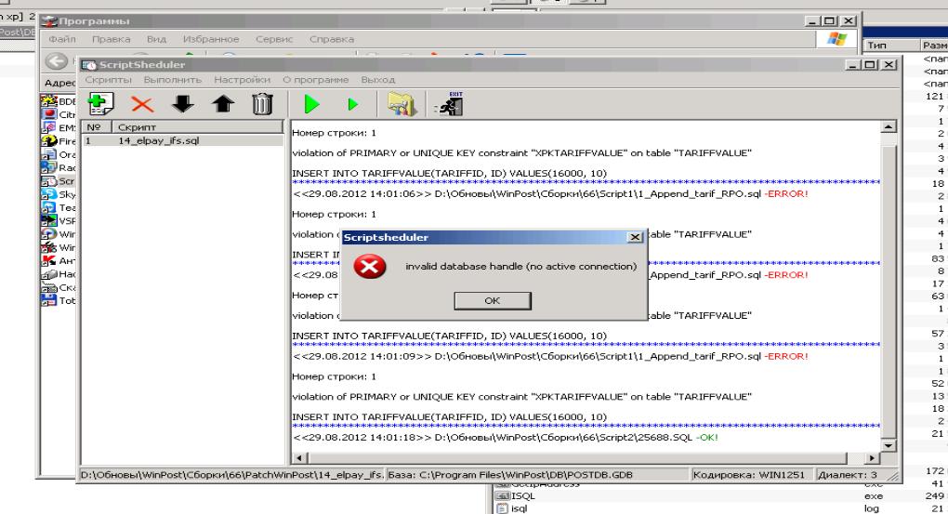The width and height of the screenshot is (948, 514).
Task: Maximize the ScriptSheduler window
Action: click(870, 65)
